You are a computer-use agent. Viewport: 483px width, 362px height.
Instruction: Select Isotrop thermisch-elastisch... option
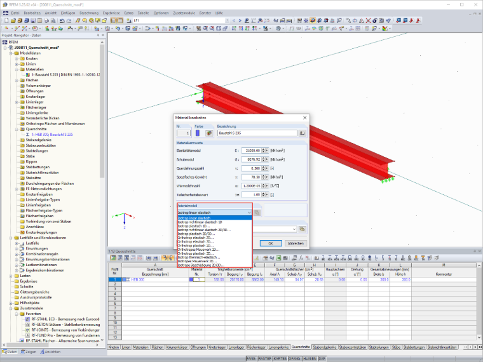point(199,257)
